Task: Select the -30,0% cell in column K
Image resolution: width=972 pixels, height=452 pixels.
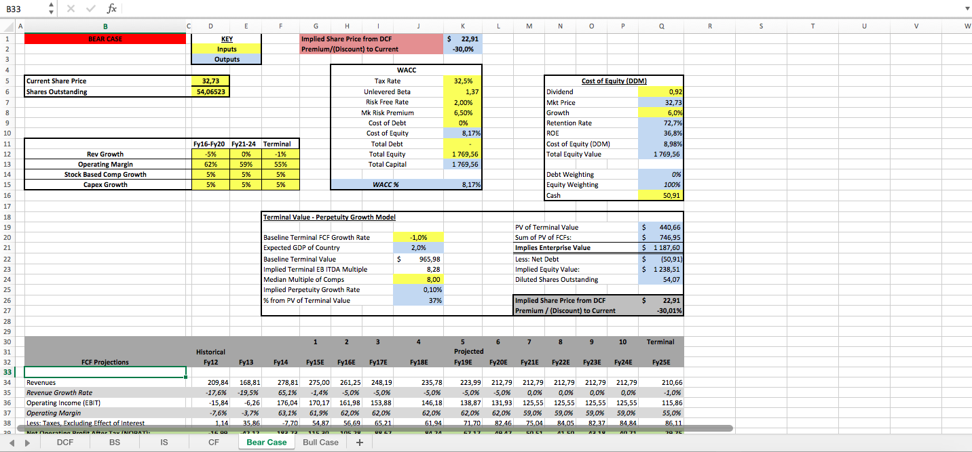Action: click(x=462, y=49)
